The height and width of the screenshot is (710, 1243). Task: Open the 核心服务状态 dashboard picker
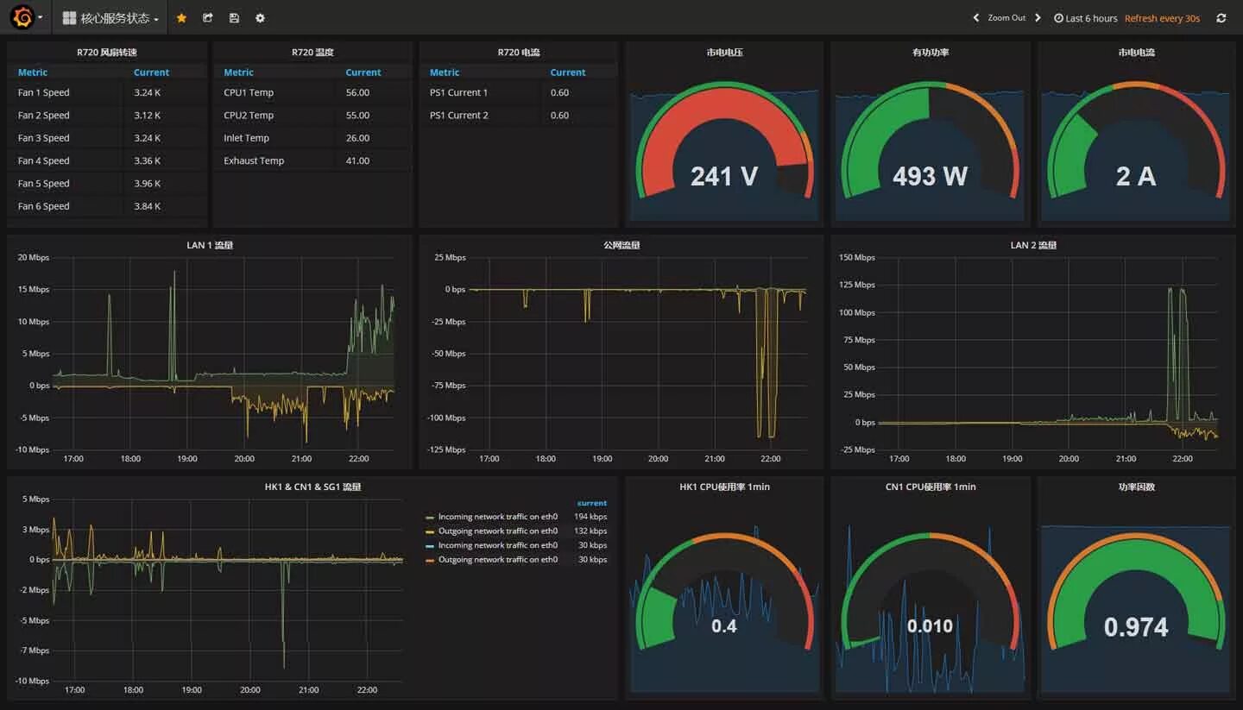pos(110,18)
